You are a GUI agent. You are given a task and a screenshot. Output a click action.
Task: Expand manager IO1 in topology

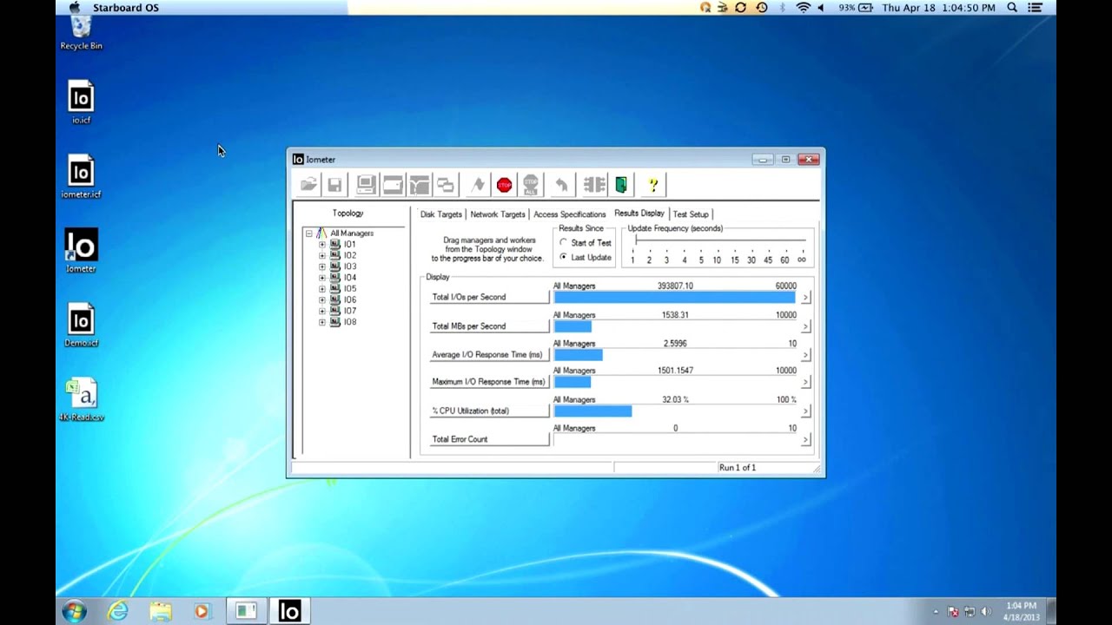pos(322,245)
